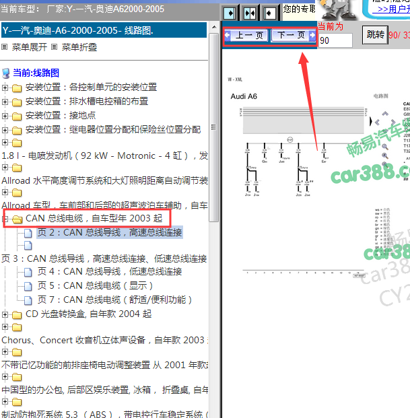Expand 安装位置:各控制单元的安装位置 node
Screen dimensions: 410x418
point(5,88)
